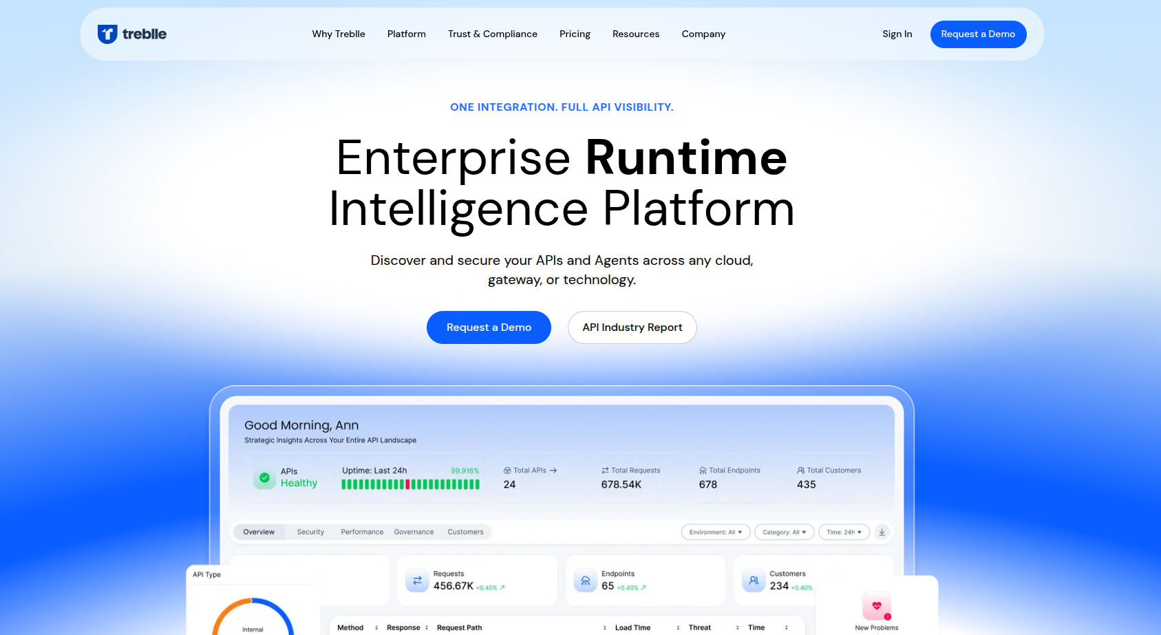Click the Request Path column header
Screen dimensions: 1161x635
[459, 627]
